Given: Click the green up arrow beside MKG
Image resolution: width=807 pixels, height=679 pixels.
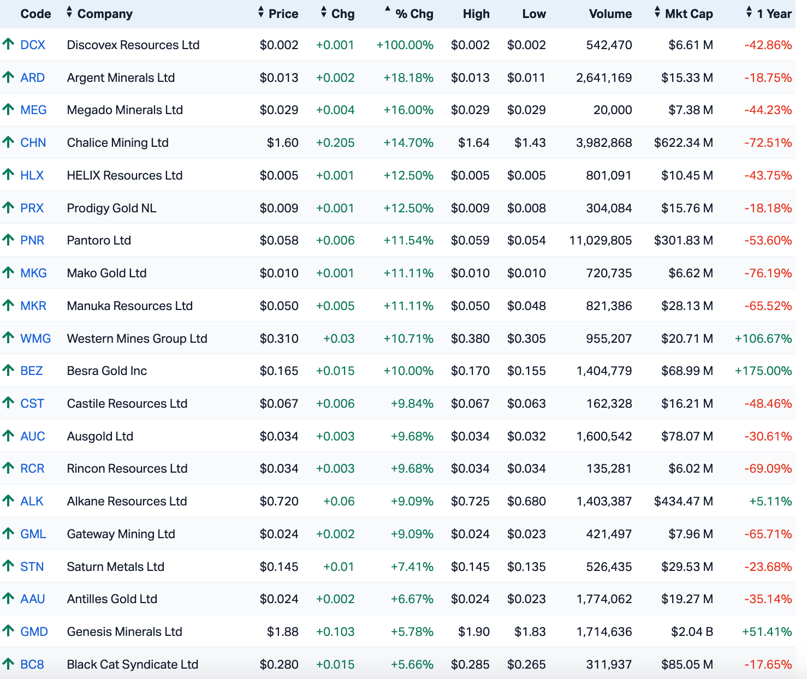Looking at the screenshot, I should [x=8, y=272].
